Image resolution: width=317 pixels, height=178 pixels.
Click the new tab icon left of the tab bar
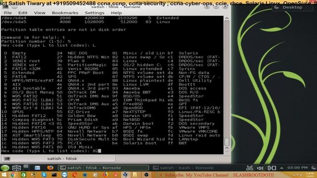point(7,159)
